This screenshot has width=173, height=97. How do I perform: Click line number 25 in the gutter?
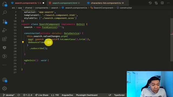[x=15, y=67]
